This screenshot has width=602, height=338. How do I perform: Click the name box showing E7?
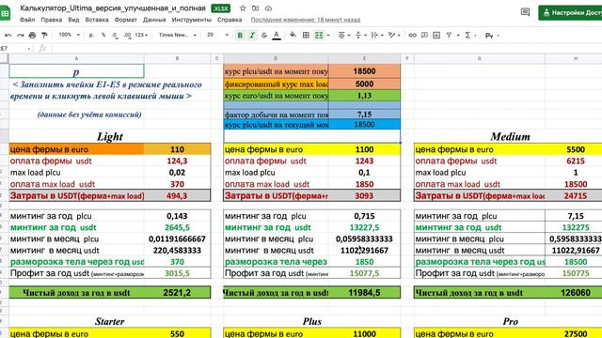[x=15, y=48]
